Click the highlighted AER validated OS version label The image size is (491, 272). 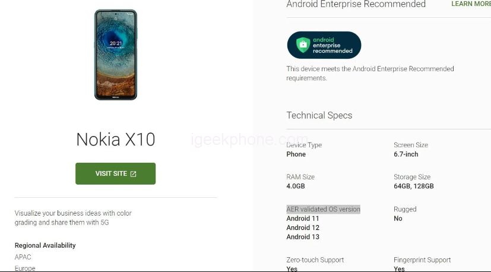click(x=323, y=209)
